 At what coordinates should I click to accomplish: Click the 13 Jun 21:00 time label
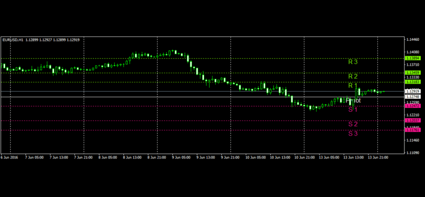click(x=378, y=157)
